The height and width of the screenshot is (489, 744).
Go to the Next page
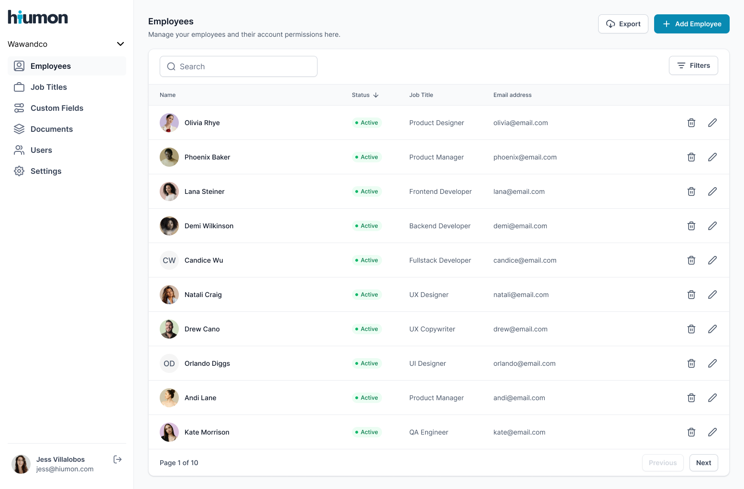point(703,463)
